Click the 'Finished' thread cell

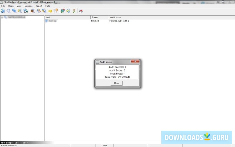(x=95, y=21)
